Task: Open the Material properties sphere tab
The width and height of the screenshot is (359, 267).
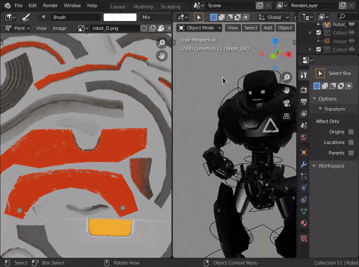Action: click(304, 223)
